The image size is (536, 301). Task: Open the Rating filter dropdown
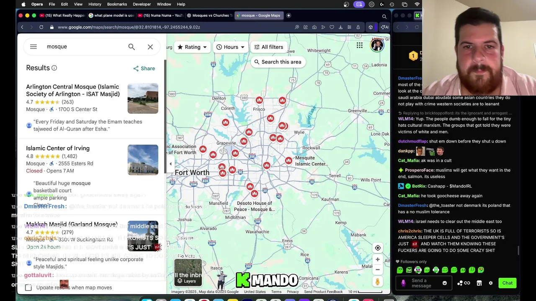pos(192,47)
